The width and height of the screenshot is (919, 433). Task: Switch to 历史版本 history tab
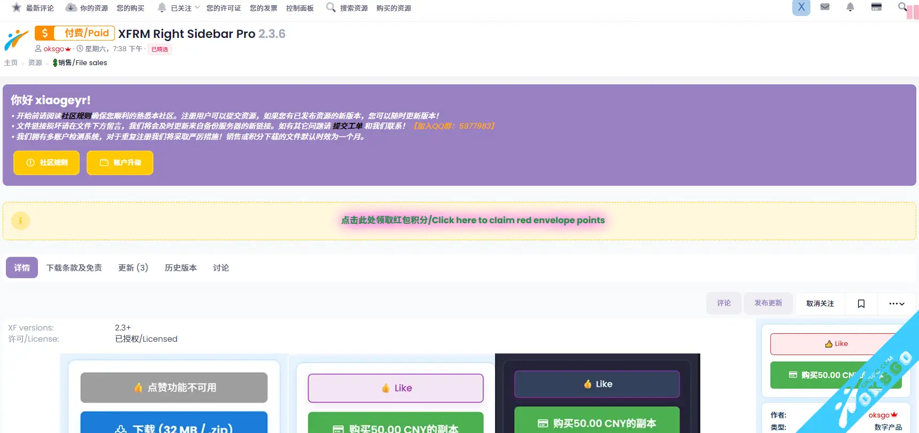click(x=181, y=267)
